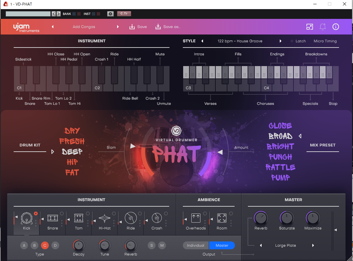Select the DRY drum kit

coord(72,131)
